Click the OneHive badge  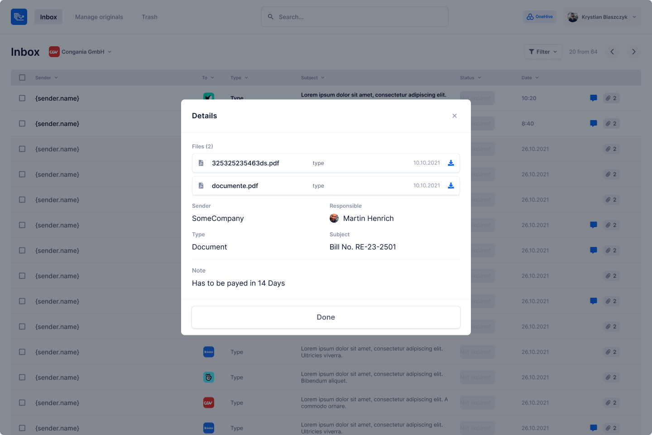540,17
